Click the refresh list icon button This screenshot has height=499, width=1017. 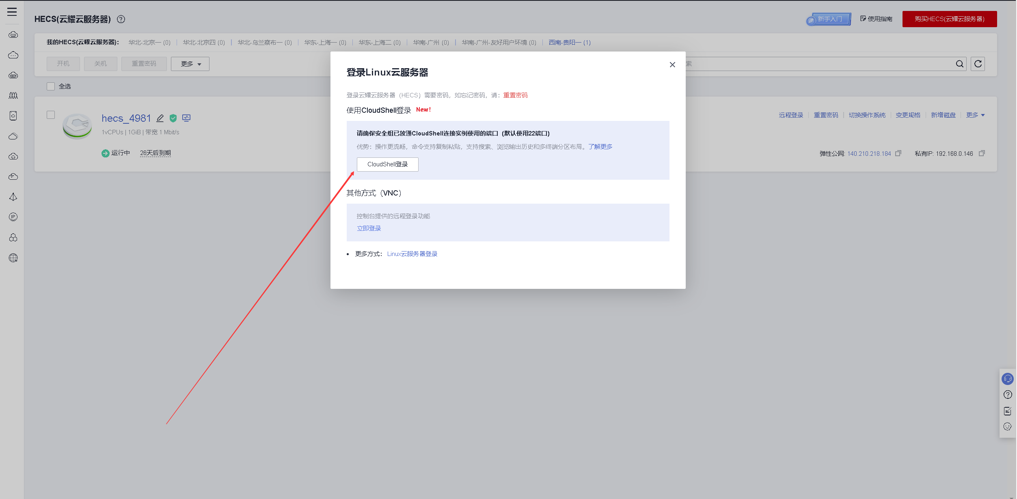tap(978, 64)
